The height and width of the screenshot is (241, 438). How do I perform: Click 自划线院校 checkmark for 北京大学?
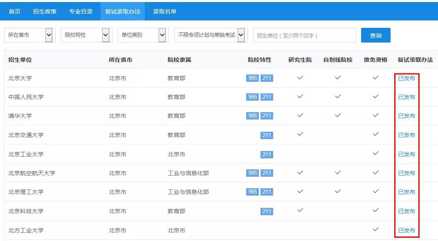point(338,77)
